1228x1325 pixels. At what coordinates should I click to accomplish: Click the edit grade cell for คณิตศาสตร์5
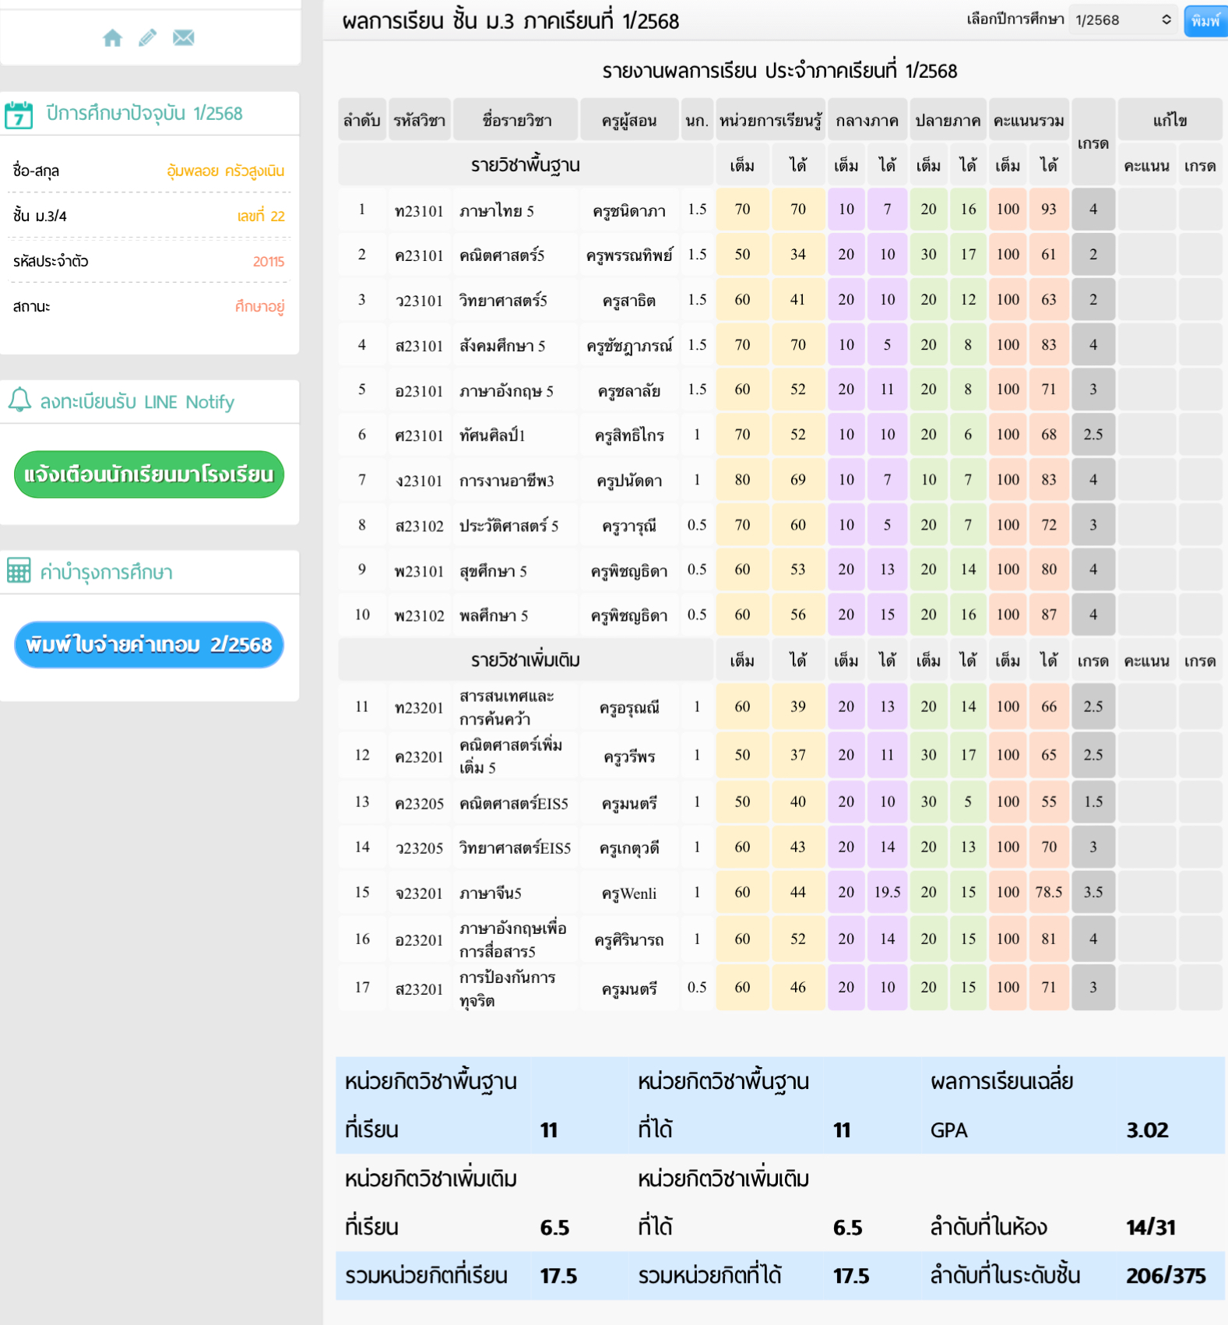click(x=1199, y=255)
